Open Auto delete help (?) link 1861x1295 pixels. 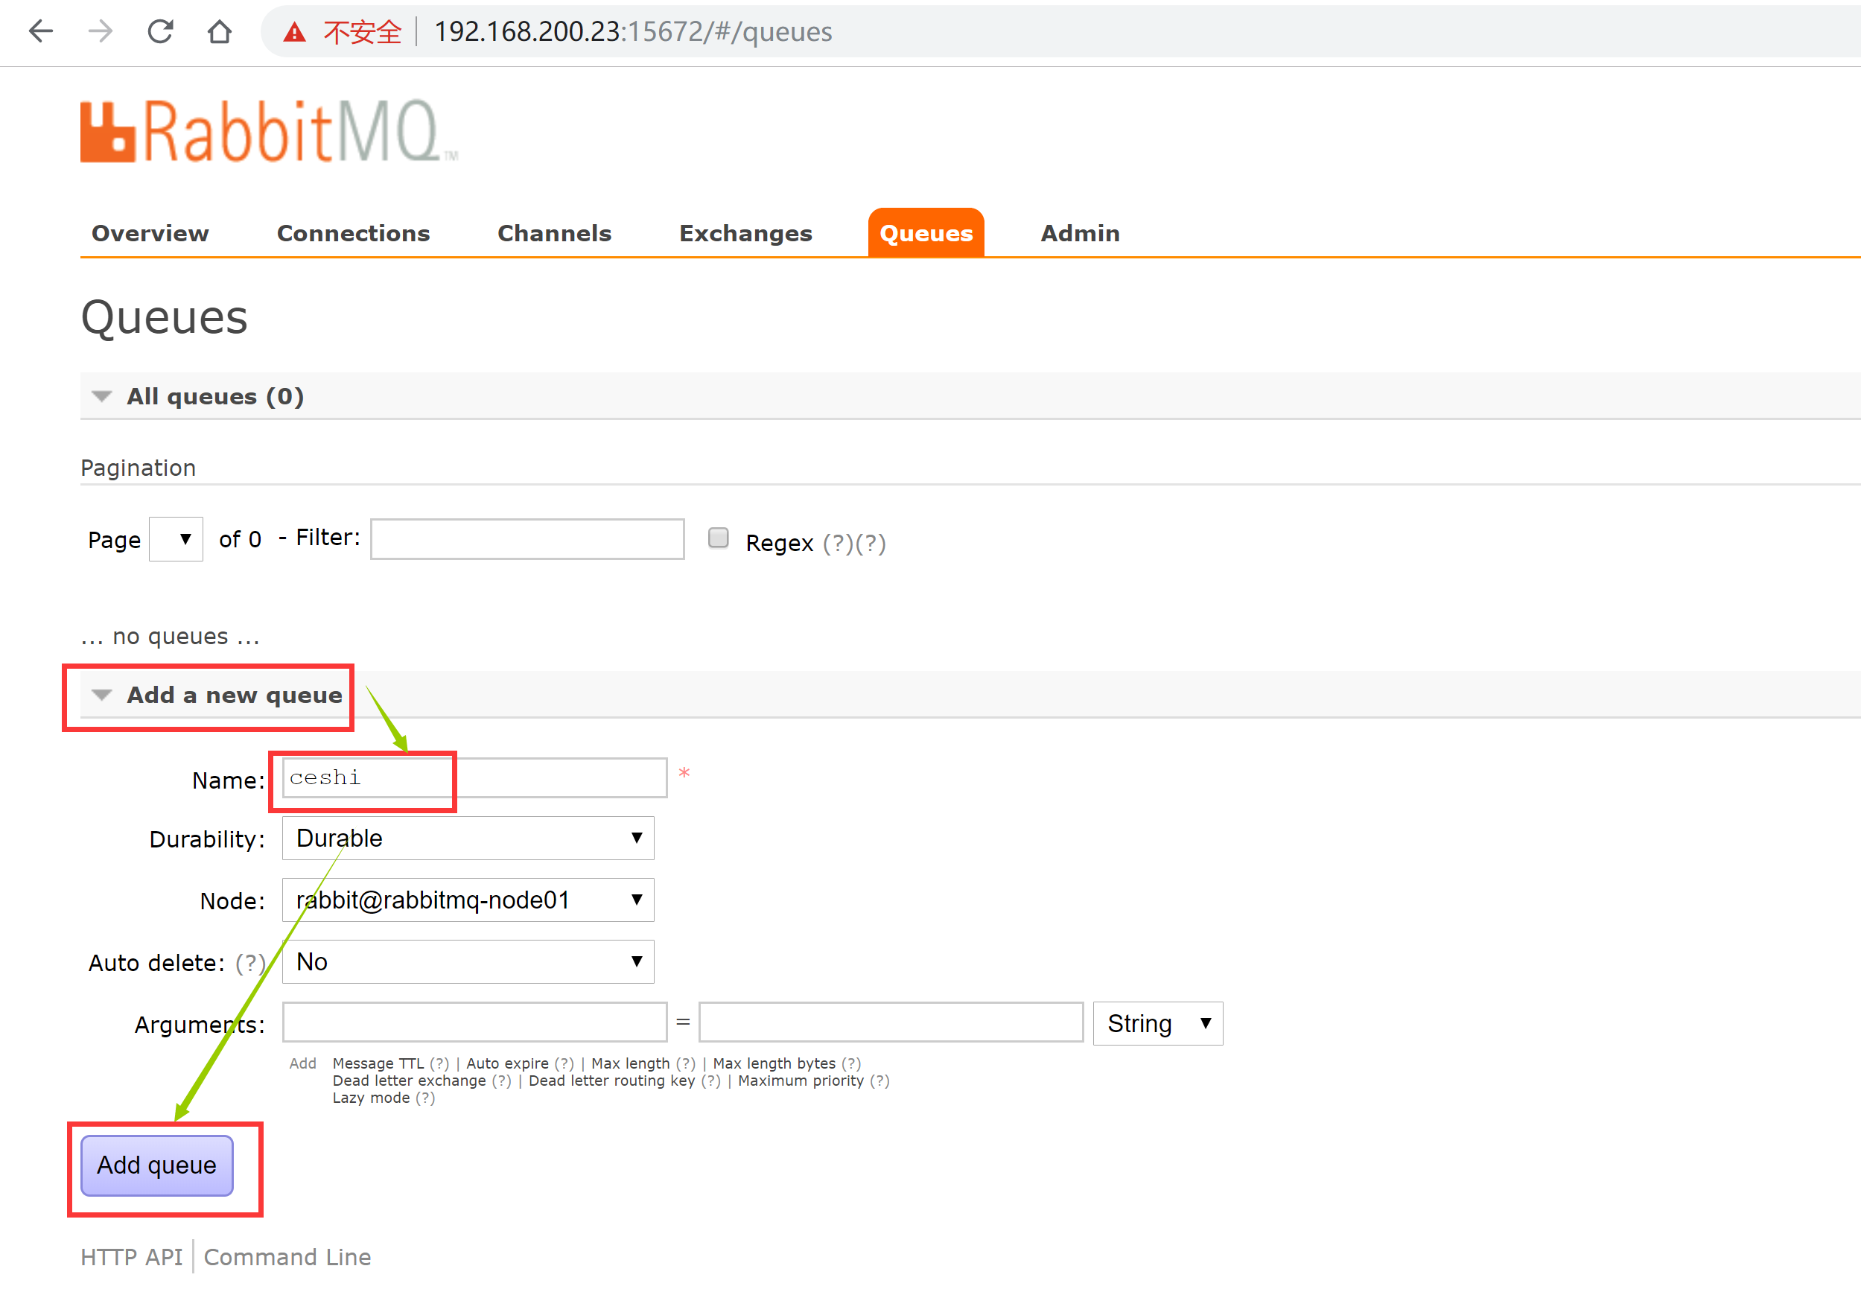coord(249,963)
